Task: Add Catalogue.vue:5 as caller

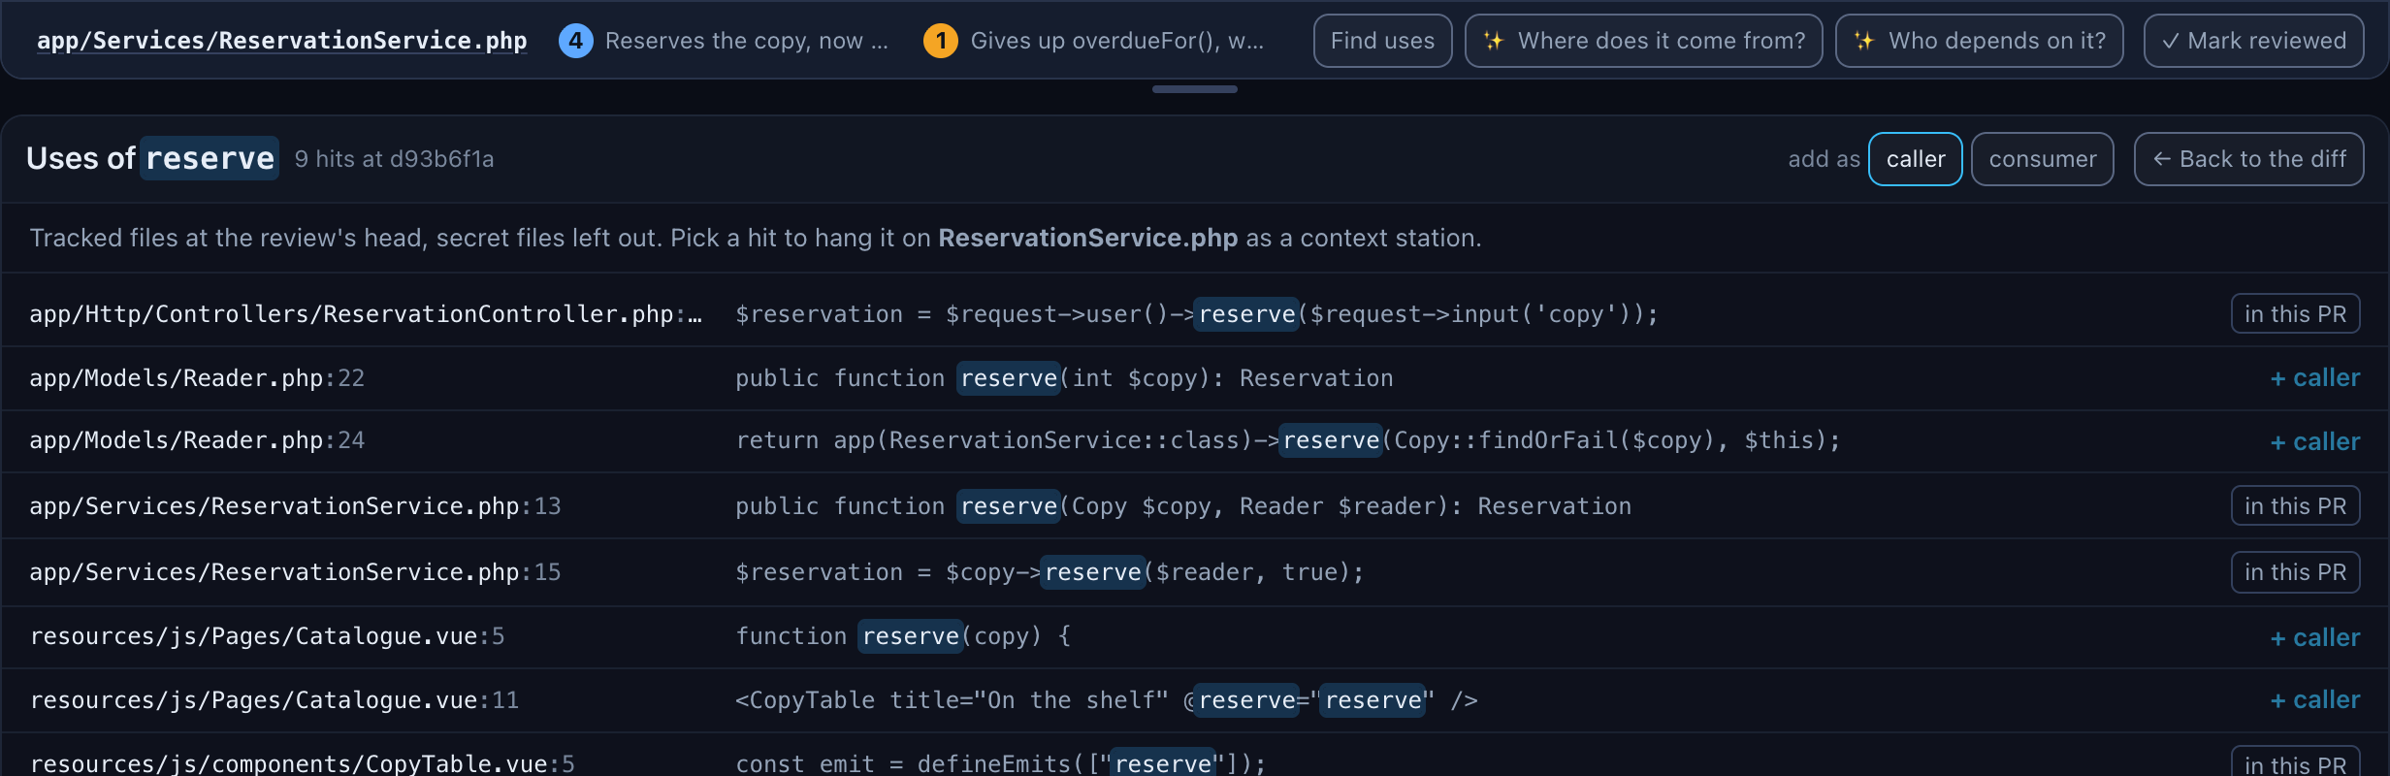Action: click(2315, 637)
